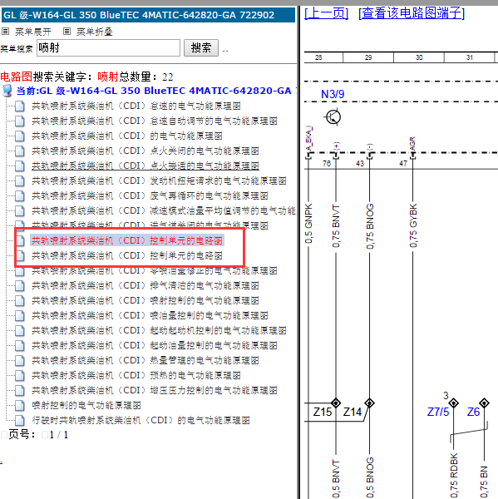Image resolution: width=498 pixels, height=499 pixels.
Task: Click document icon for 行驶时共轨喷射系统 row
Action: [x=20, y=420]
